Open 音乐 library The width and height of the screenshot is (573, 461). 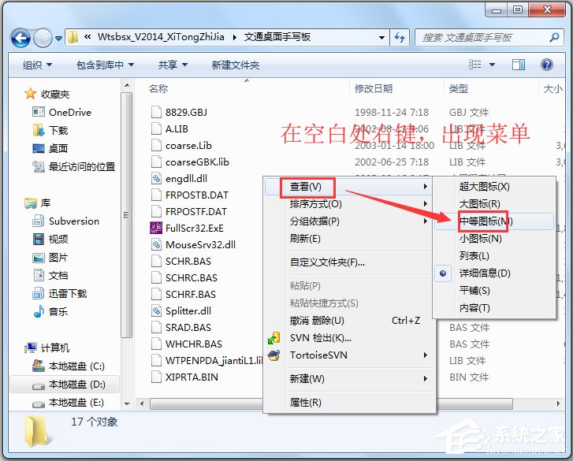coord(50,311)
